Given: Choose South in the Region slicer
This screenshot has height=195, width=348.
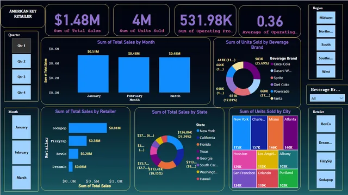Looking at the screenshot, I should click(326, 44).
